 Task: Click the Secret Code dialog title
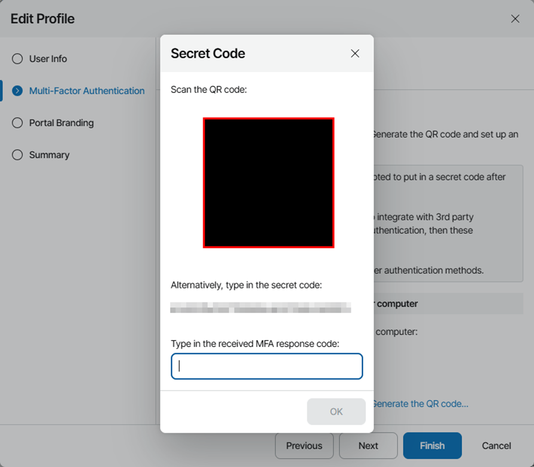point(208,54)
